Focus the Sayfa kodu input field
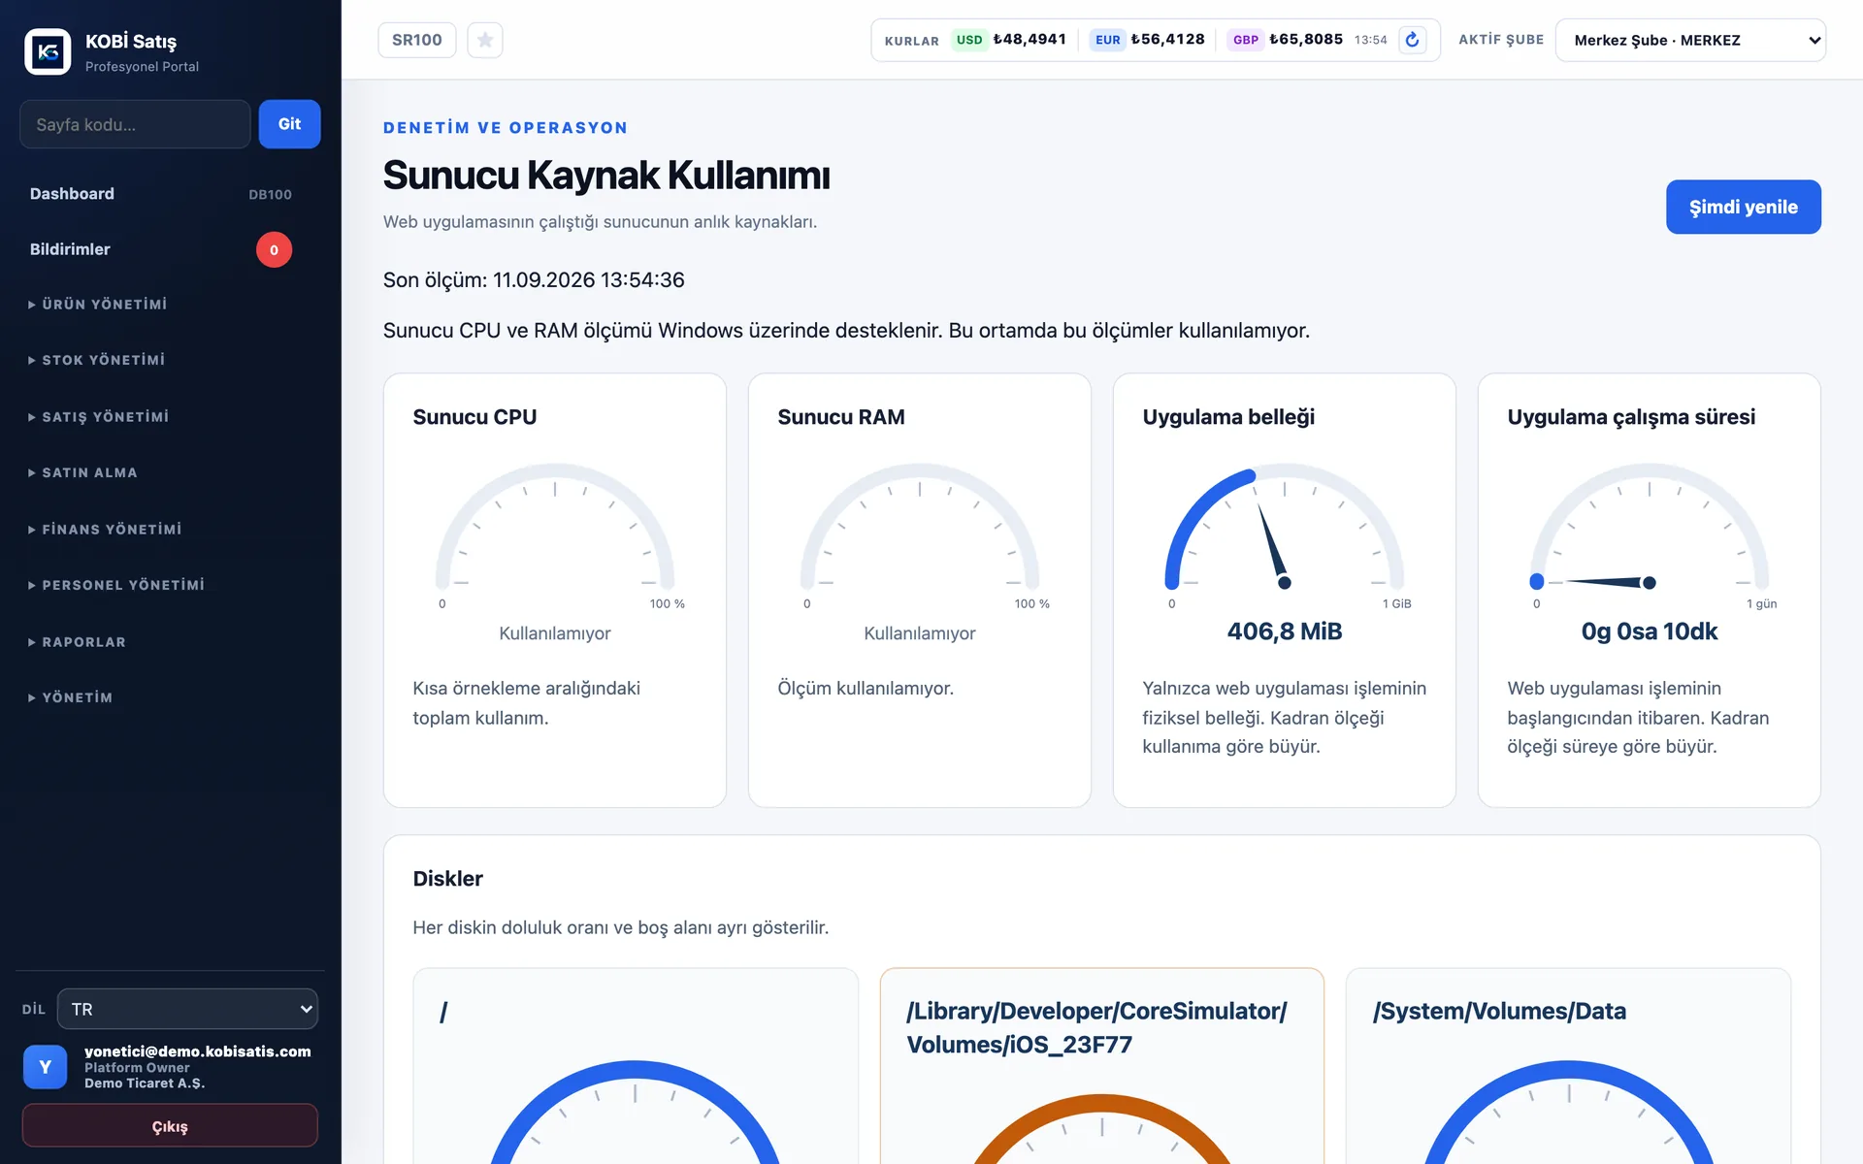Image resolution: width=1863 pixels, height=1164 pixels. pos(135,124)
